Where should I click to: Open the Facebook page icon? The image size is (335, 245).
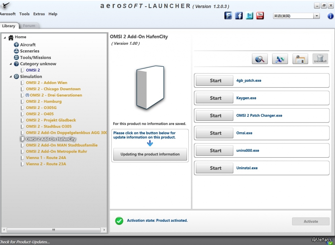(x=239, y=16)
